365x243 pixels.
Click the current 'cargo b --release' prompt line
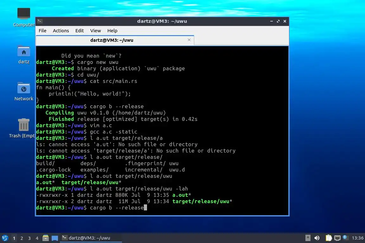coord(92,208)
